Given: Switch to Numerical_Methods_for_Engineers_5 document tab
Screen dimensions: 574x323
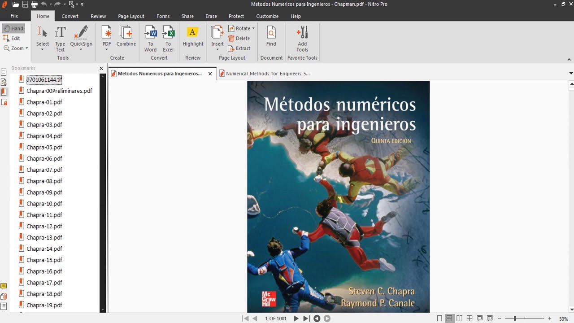Looking at the screenshot, I should click(268, 74).
